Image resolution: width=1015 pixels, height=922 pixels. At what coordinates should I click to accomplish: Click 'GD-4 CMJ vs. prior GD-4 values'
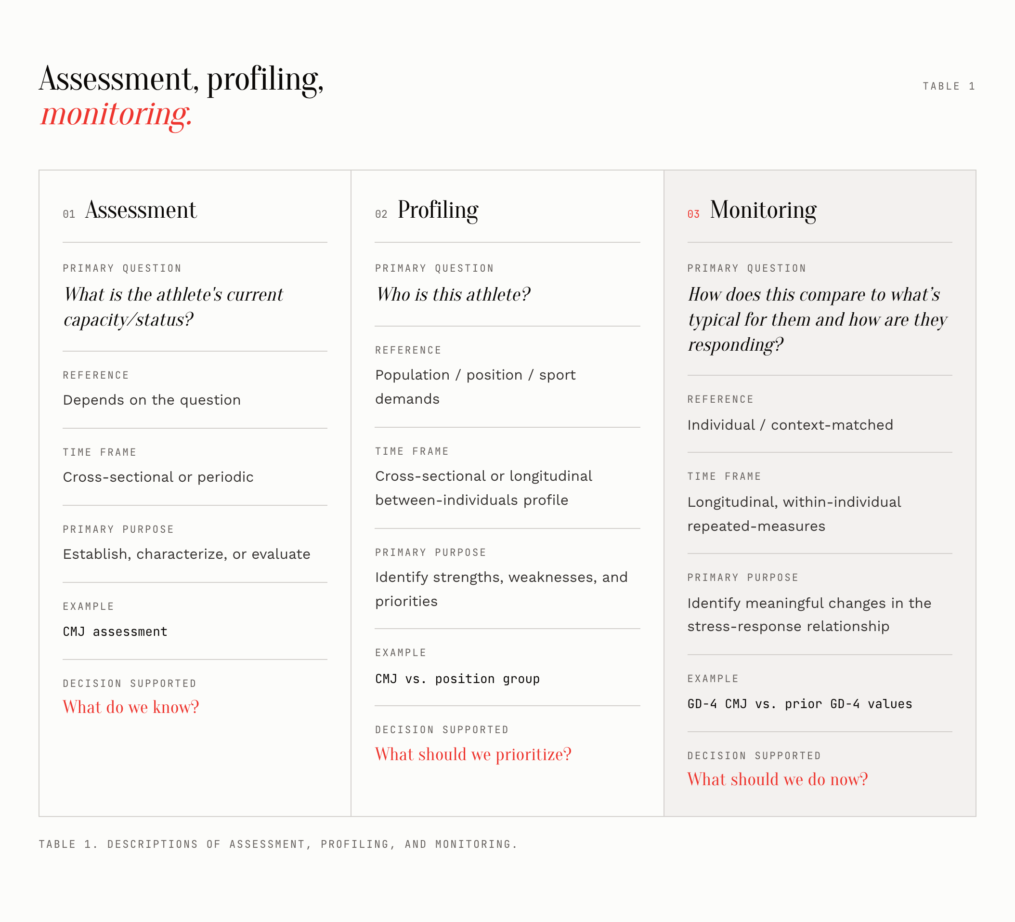[799, 704]
